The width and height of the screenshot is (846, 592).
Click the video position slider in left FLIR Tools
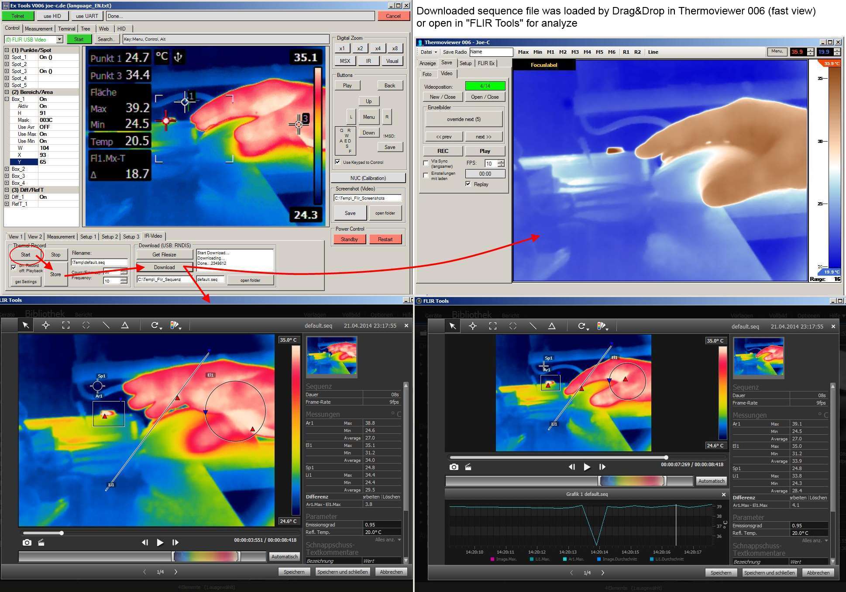click(x=62, y=533)
